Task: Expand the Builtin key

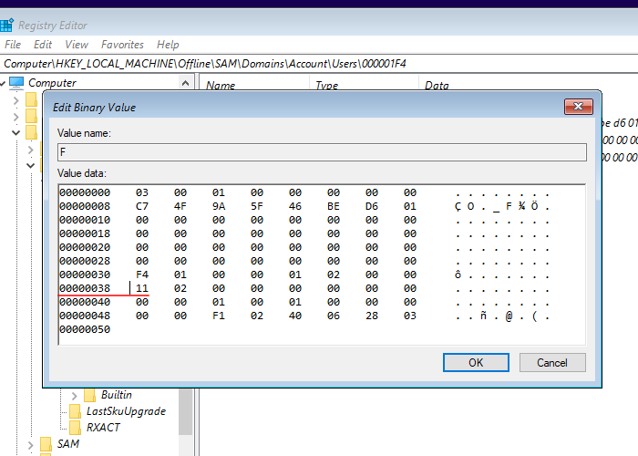Action: click(x=75, y=395)
